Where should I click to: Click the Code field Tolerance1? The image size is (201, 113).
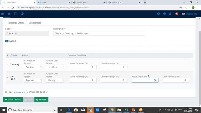[x=27, y=33]
